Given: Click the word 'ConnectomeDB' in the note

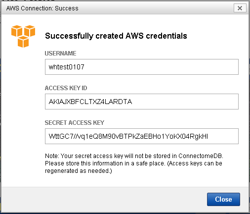Looking at the screenshot, I should [x=201, y=156].
